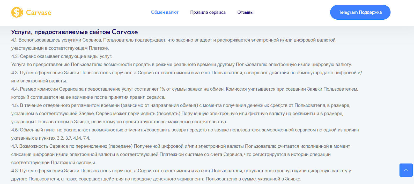Click the scroll-to-top arrow button
The image size is (414, 184).
406,170
